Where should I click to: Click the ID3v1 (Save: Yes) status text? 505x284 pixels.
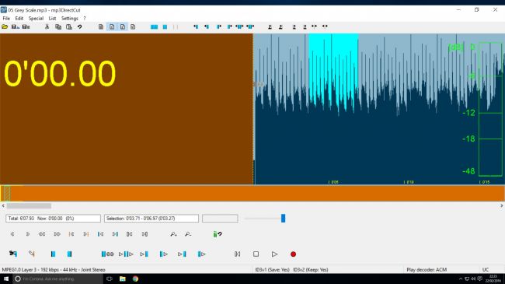point(272,270)
